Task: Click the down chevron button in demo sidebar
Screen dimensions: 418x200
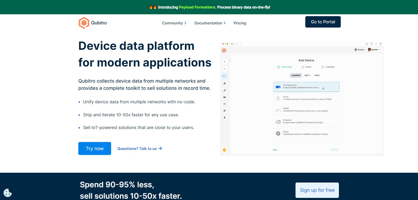Action: (x=224, y=69)
